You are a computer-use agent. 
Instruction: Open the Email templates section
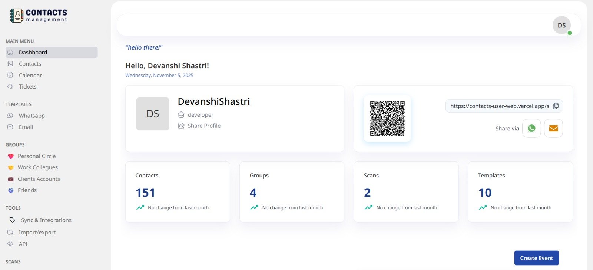tap(26, 127)
